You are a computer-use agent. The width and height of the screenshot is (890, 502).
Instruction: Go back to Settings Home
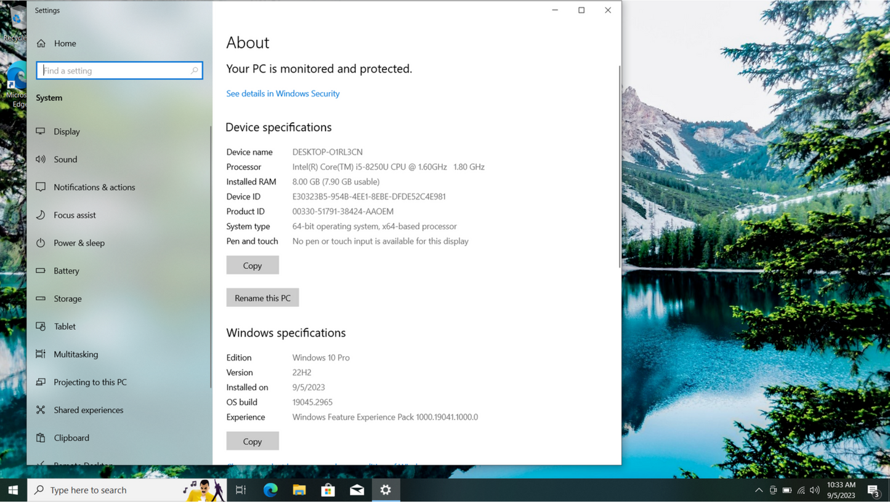(65, 43)
